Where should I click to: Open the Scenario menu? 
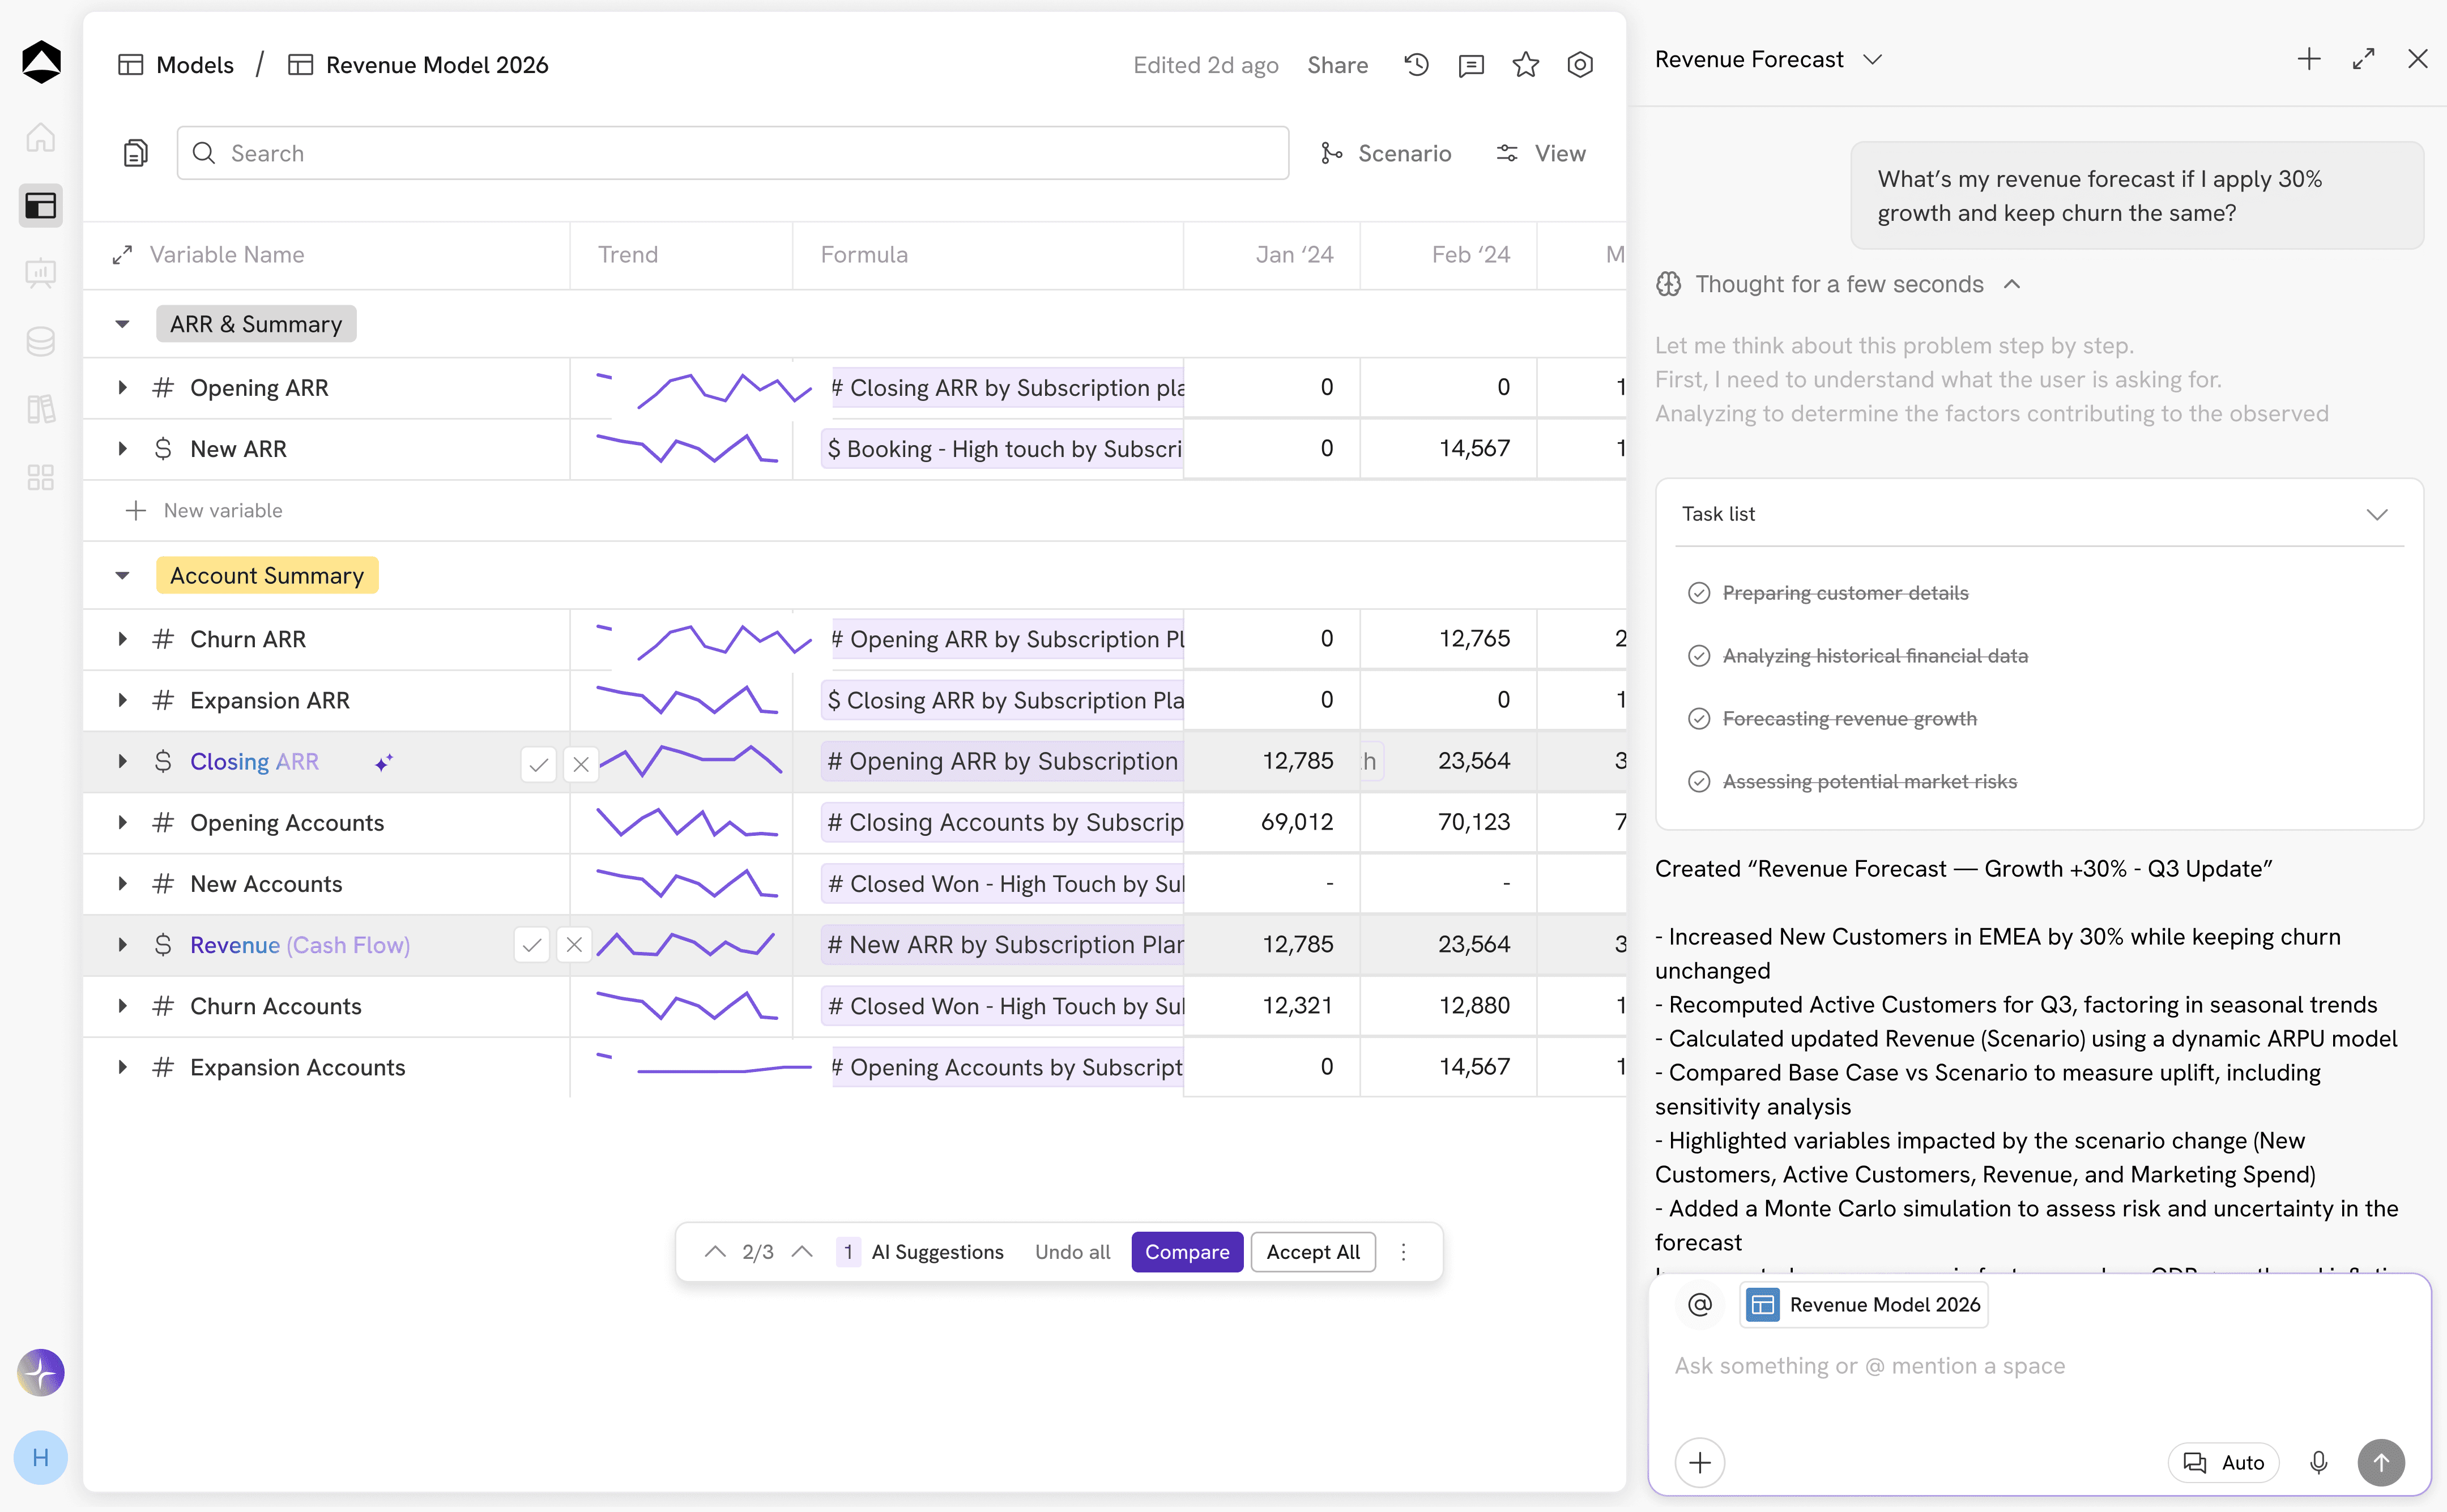[x=1385, y=153]
